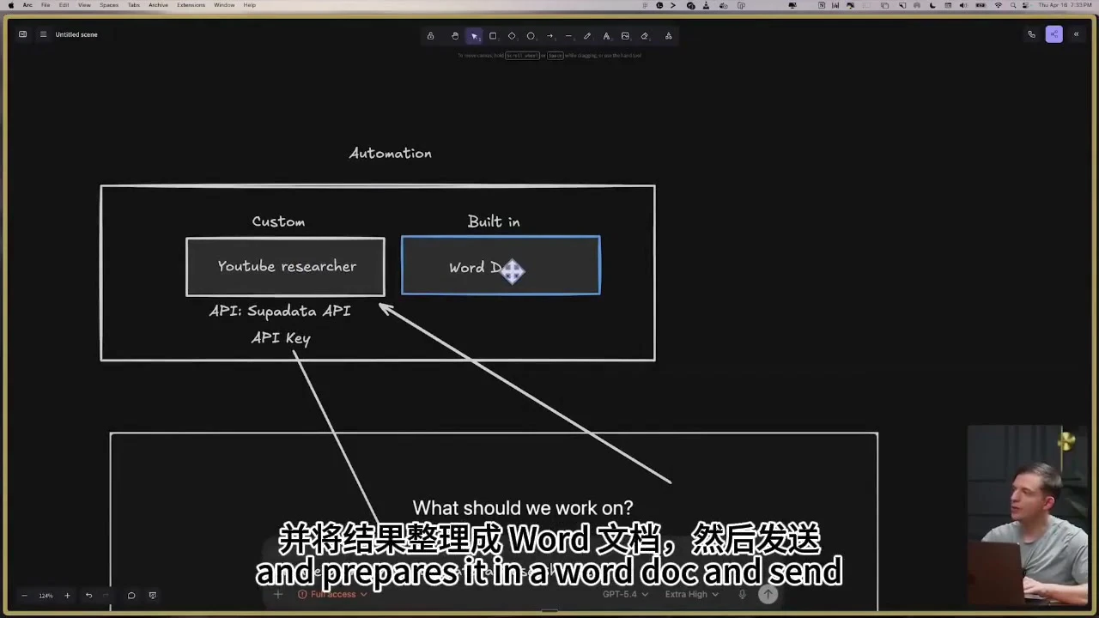Select the Rectangle tool

(x=492, y=35)
